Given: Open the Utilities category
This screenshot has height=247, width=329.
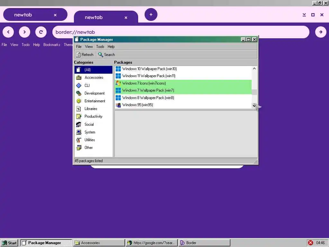Looking at the screenshot, I should point(93,140).
